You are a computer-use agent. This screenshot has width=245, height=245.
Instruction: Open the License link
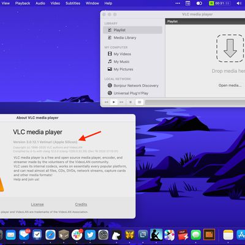pyautogui.click(x=37, y=205)
